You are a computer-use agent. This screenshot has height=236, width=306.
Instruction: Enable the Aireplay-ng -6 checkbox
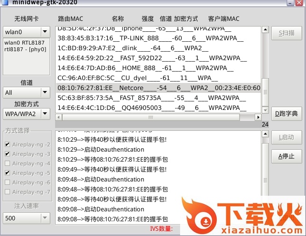[x=8, y=182]
